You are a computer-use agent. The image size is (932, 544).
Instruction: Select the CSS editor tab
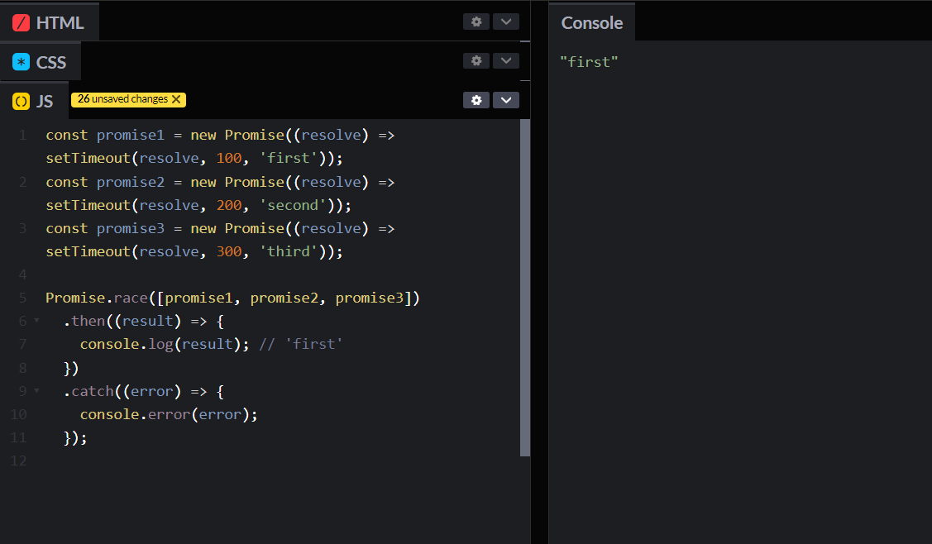pyautogui.click(x=41, y=62)
